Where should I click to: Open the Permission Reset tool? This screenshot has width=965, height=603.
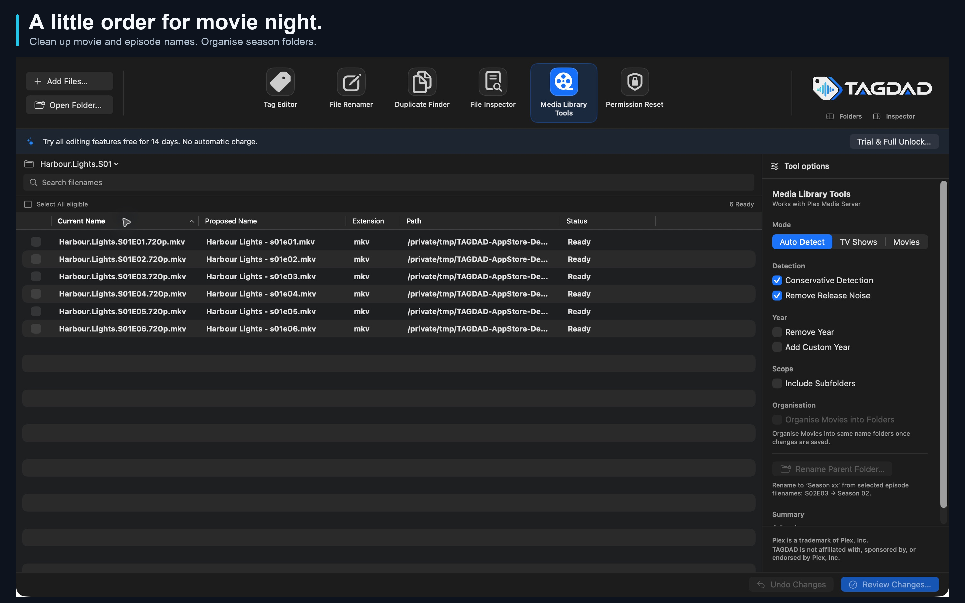coord(634,88)
